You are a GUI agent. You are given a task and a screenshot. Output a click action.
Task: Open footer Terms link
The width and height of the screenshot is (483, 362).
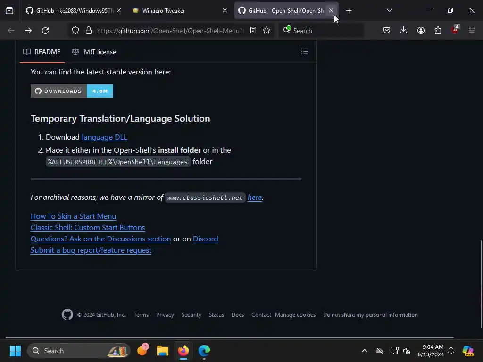[x=141, y=314]
